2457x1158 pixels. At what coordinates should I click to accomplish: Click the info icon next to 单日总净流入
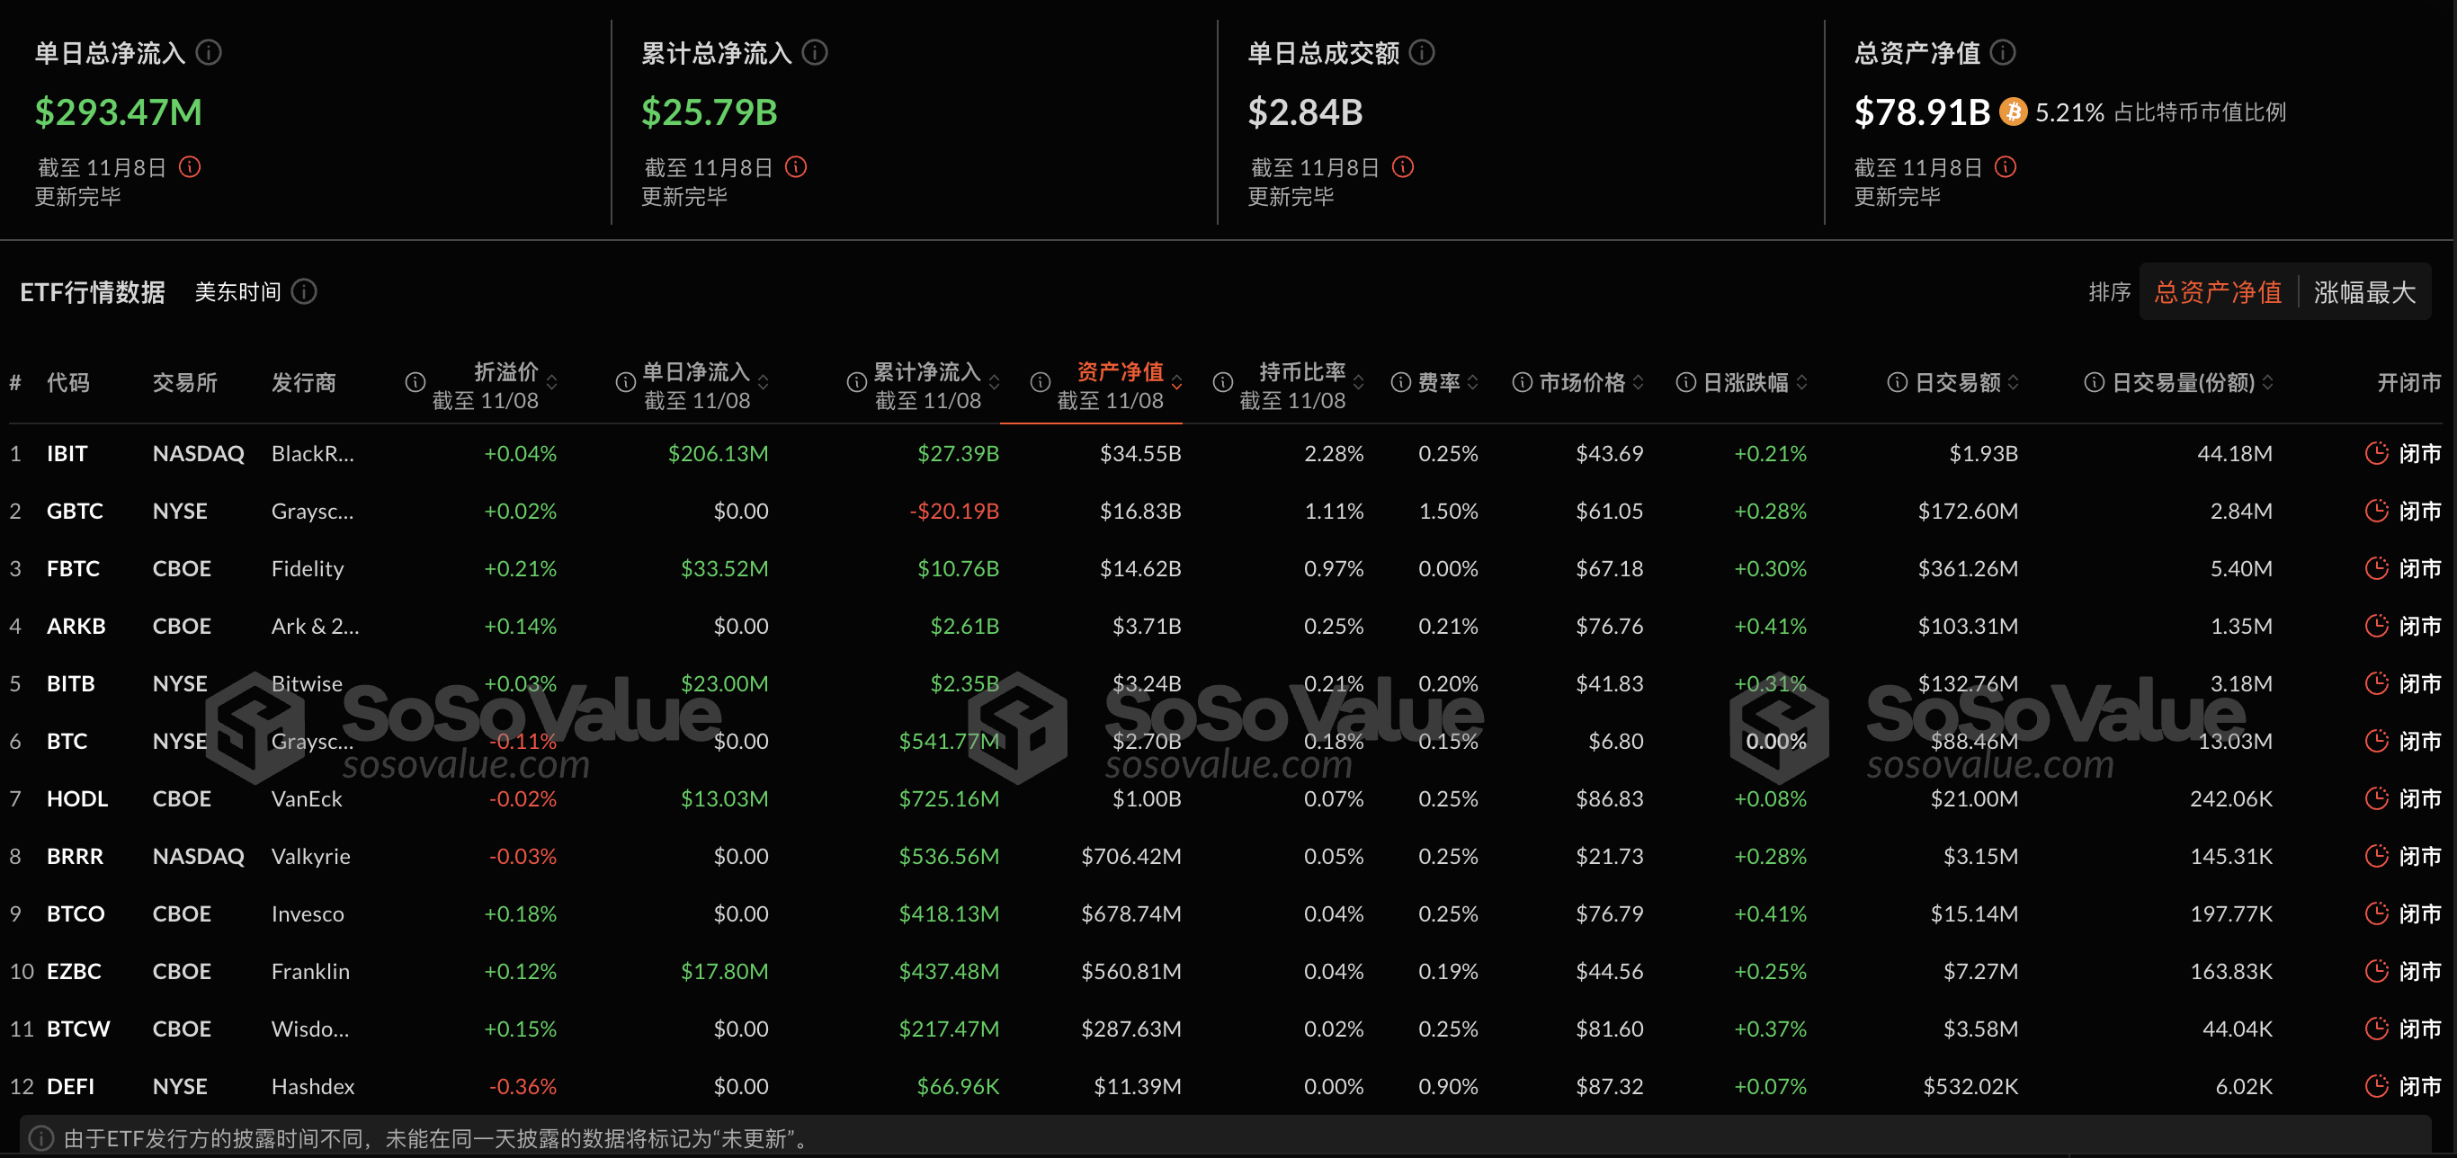pos(208,52)
